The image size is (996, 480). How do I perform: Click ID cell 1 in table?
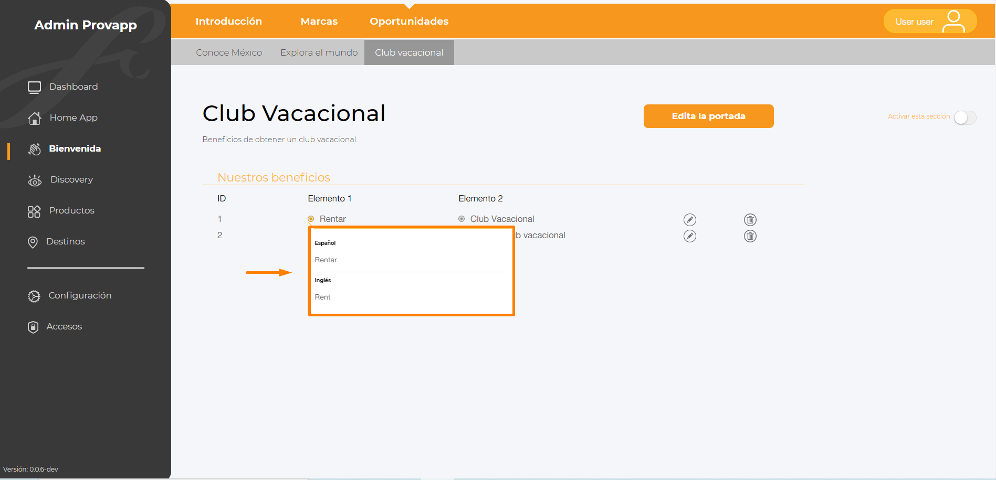click(219, 219)
